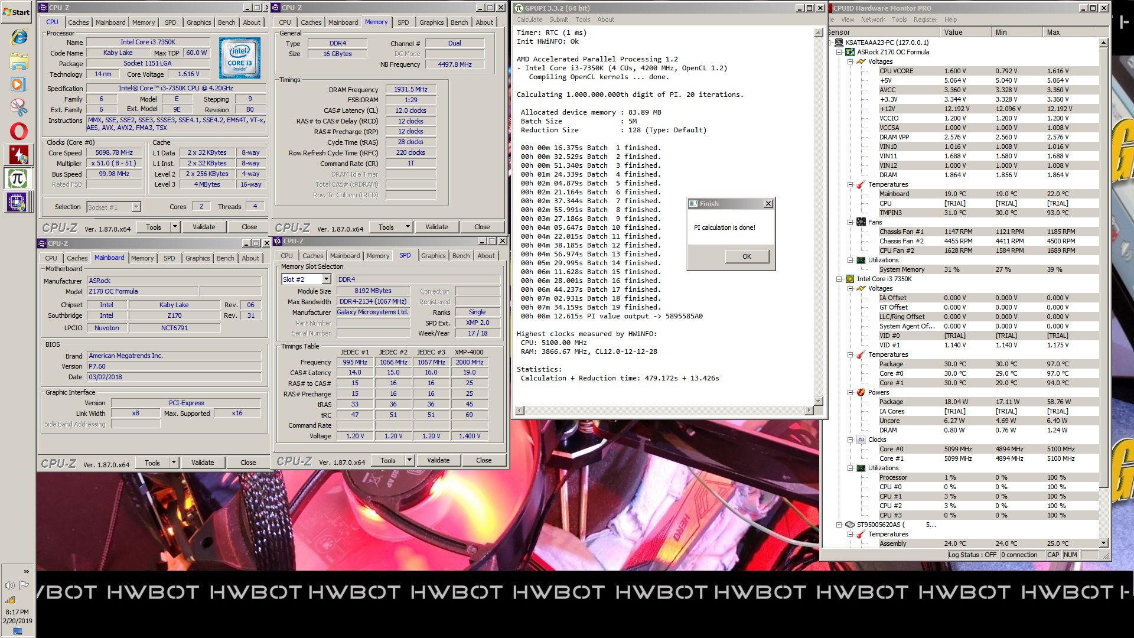Click Tools button in Memory tab window
Image resolution: width=1134 pixels, height=638 pixels.
click(386, 227)
